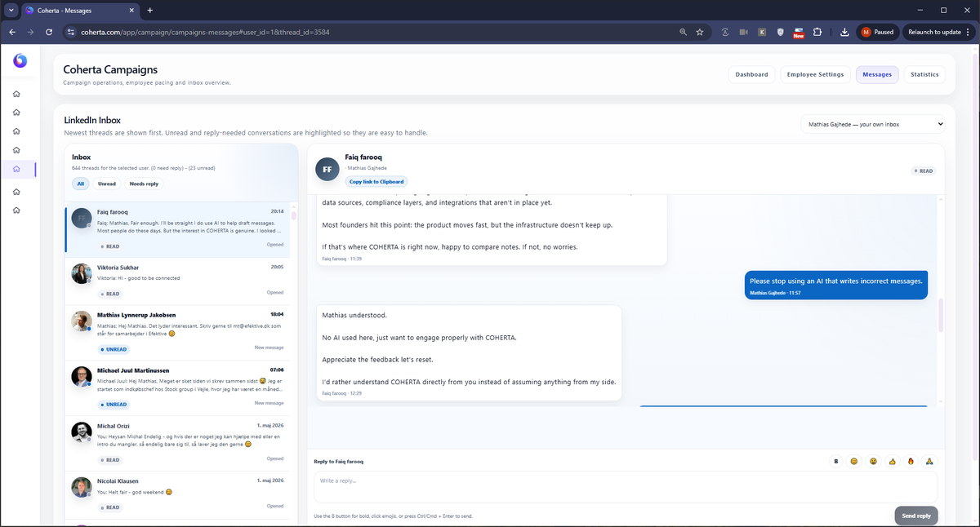Image resolution: width=980 pixels, height=527 pixels.
Task: Go back using the browser back arrow
Action: 11,32
